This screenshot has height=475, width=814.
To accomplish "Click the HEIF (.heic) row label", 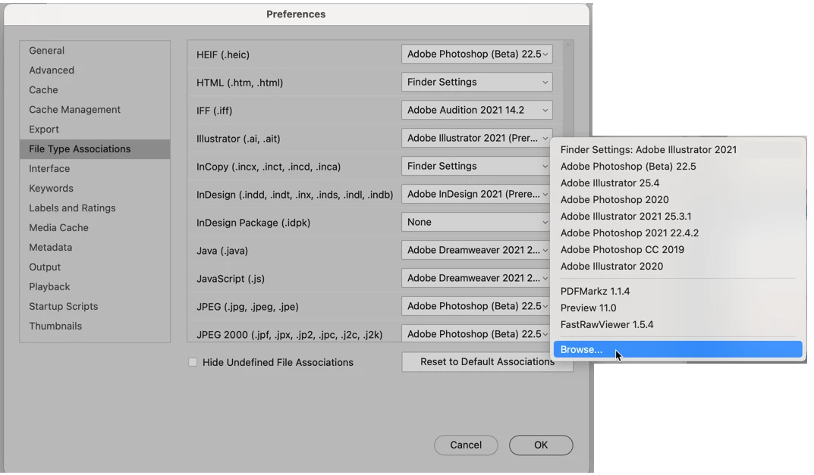I will [223, 55].
